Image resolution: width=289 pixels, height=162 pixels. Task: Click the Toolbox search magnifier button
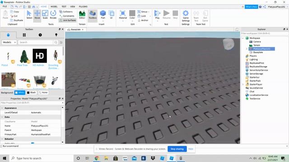(56, 42)
